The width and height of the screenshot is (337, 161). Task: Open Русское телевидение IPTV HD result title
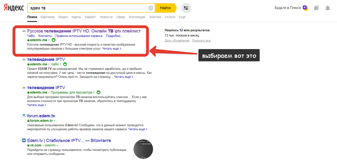84,31
